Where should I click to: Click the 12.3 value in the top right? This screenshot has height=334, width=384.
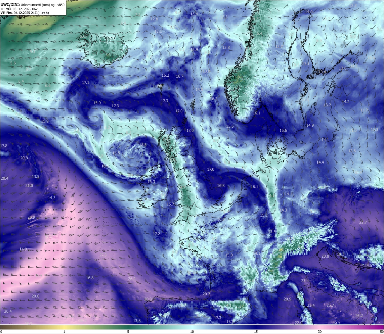coord(353,5)
